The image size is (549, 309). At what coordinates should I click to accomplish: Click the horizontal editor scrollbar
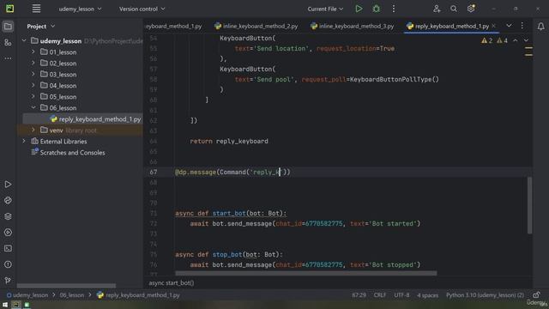click(306, 273)
